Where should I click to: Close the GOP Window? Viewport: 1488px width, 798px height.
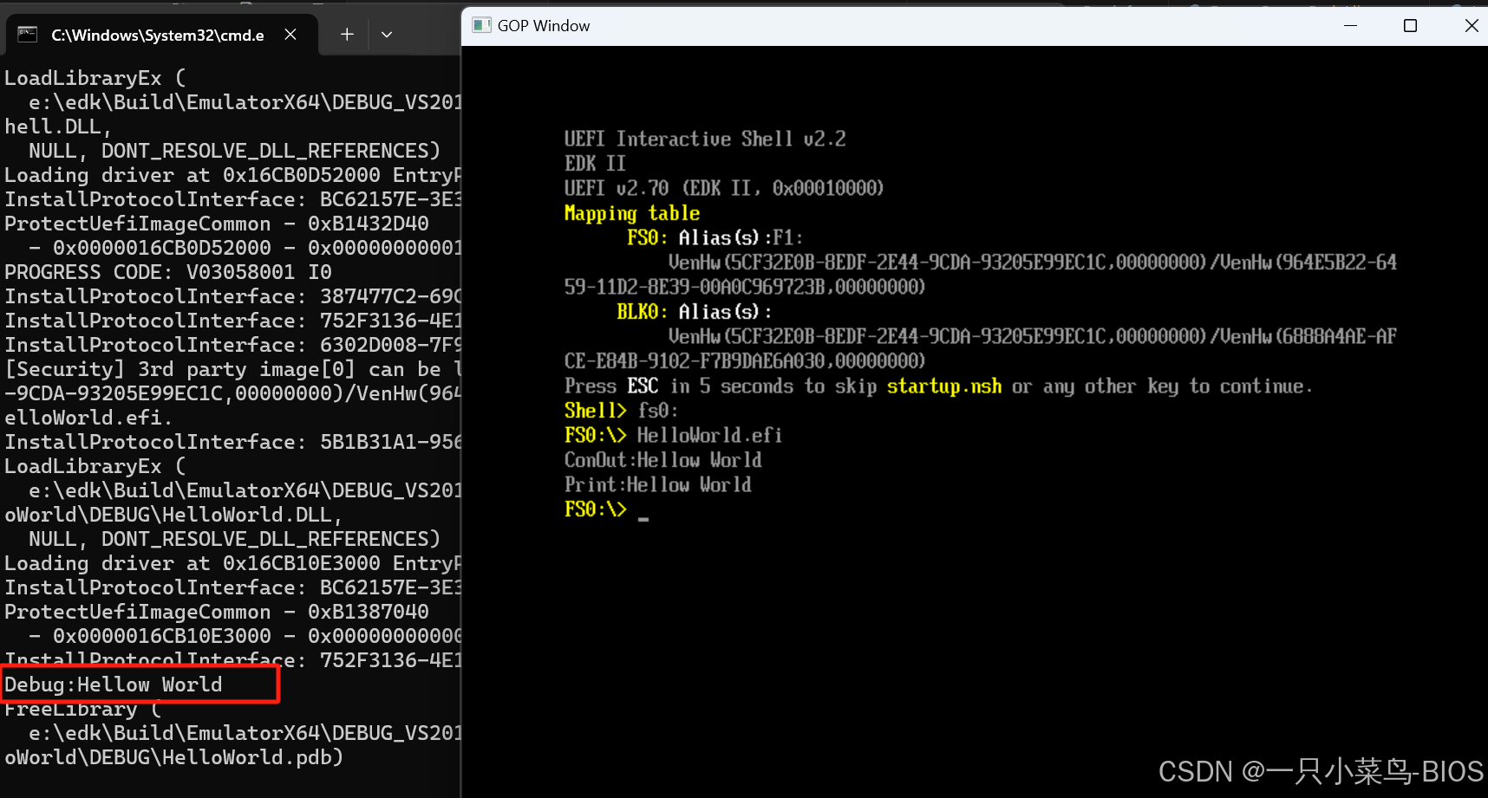(1471, 25)
